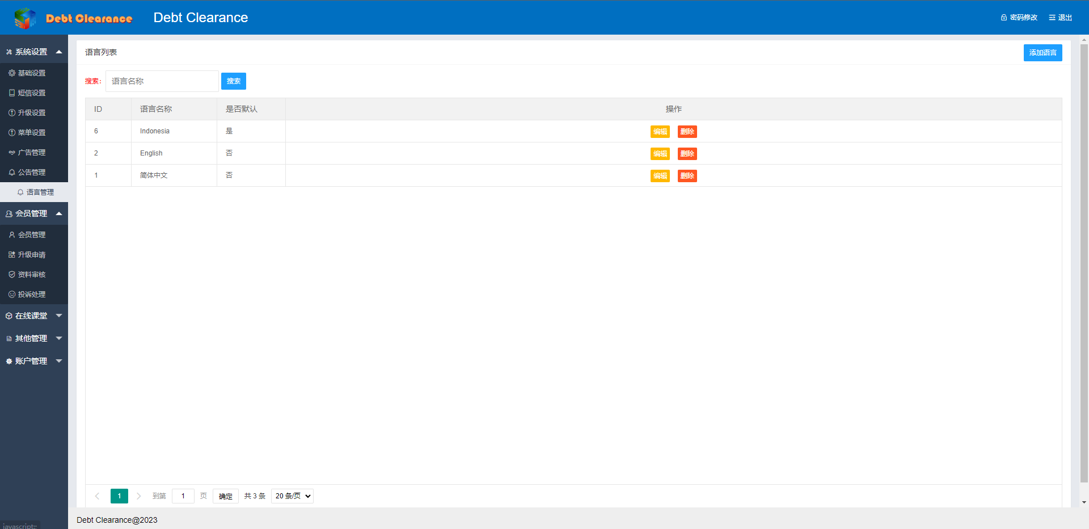The height and width of the screenshot is (529, 1089).
Task: Focus the 语言名称 search field
Action: 162,81
